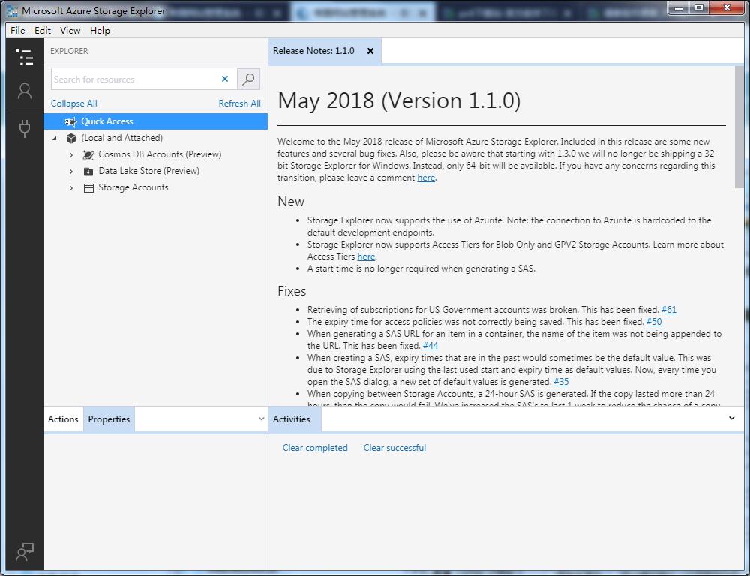
Task: Click the Cosmos DB Accounts planet icon
Action: (x=88, y=154)
